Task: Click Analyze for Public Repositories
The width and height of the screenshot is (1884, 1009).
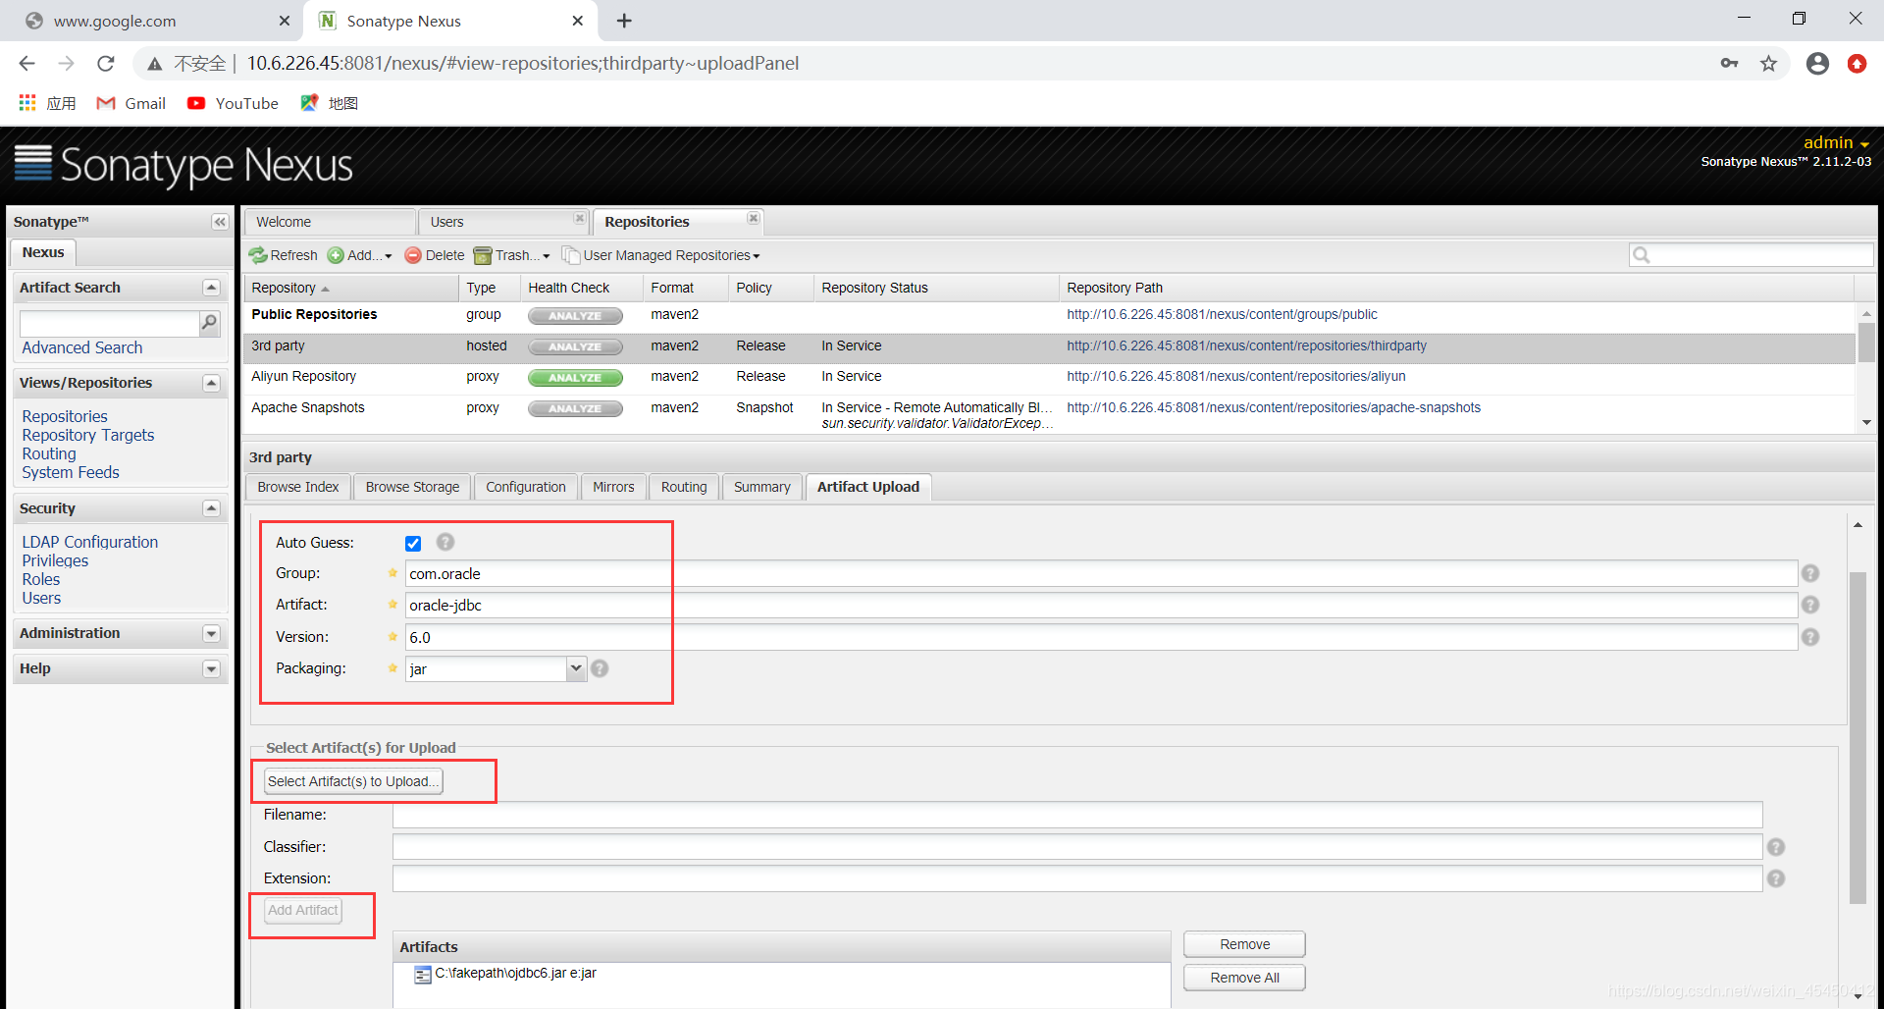Action: tap(575, 316)
